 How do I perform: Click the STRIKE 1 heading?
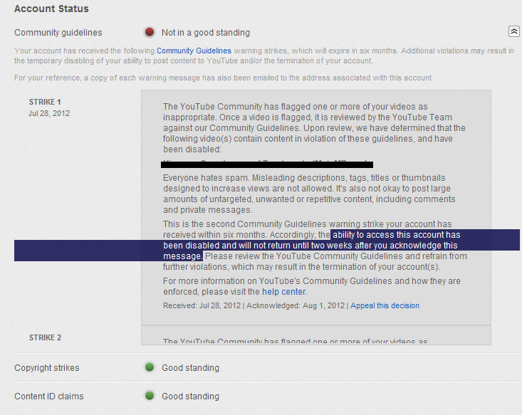coord(45,102)
